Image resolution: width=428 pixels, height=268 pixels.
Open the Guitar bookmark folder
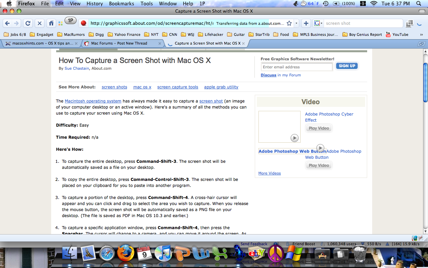(x=236, y=35)
